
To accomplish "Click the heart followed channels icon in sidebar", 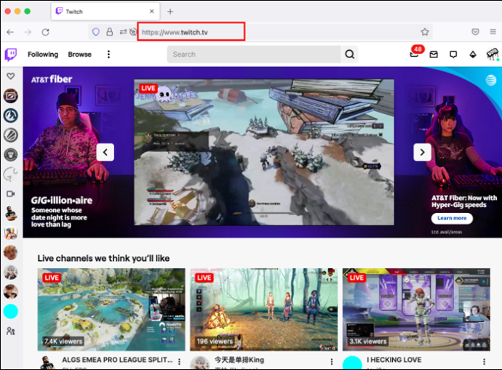I will coord(11,76).
